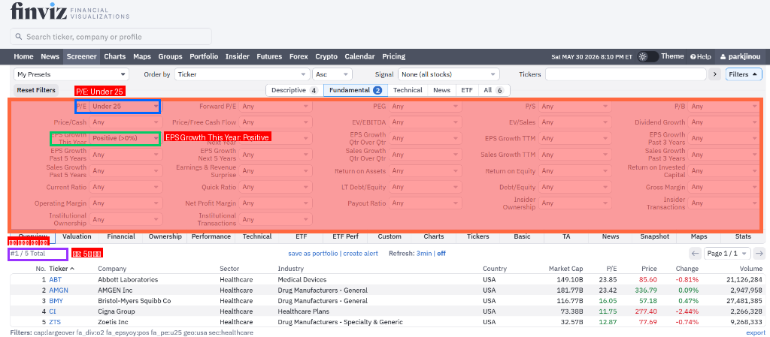Open the P/E Under 25 dropdown
Image resolution: width=770 pixels, height=337 pixels.
click(126, 107)
